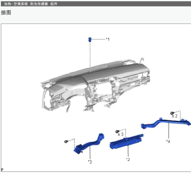Click the *1 callout label
This screenshot has width=191, height=173.
pos(108,39)
